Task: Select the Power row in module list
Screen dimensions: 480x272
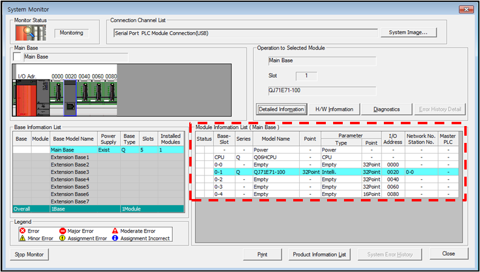Action: pyautogui.click(x=327, y=150)
